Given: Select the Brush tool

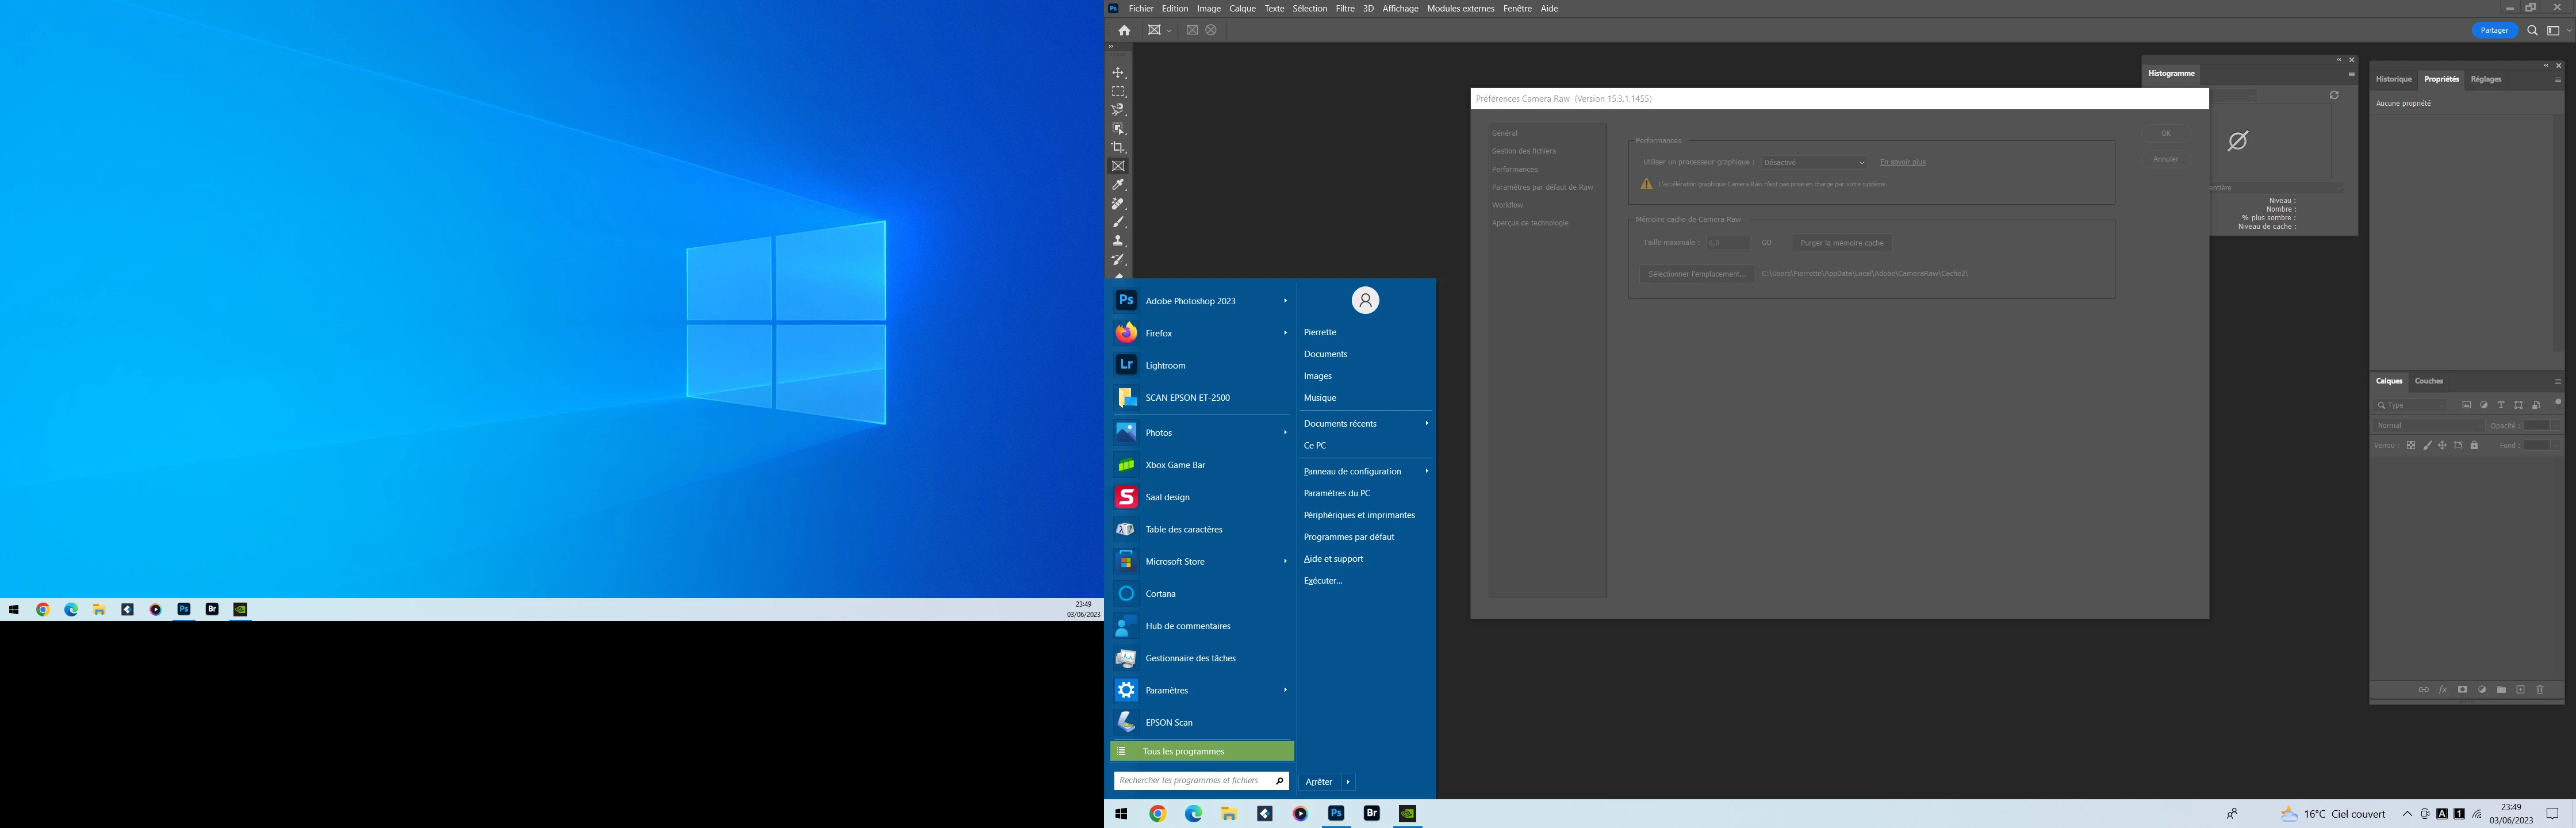Looking at the screenshot, I should (x=1118, y=222).
